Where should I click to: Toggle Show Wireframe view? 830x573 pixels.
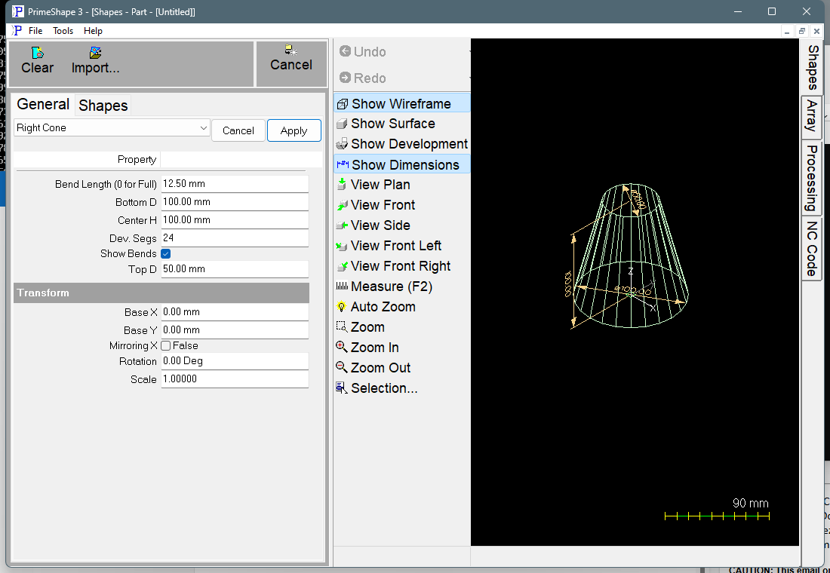tap(401, 104)
